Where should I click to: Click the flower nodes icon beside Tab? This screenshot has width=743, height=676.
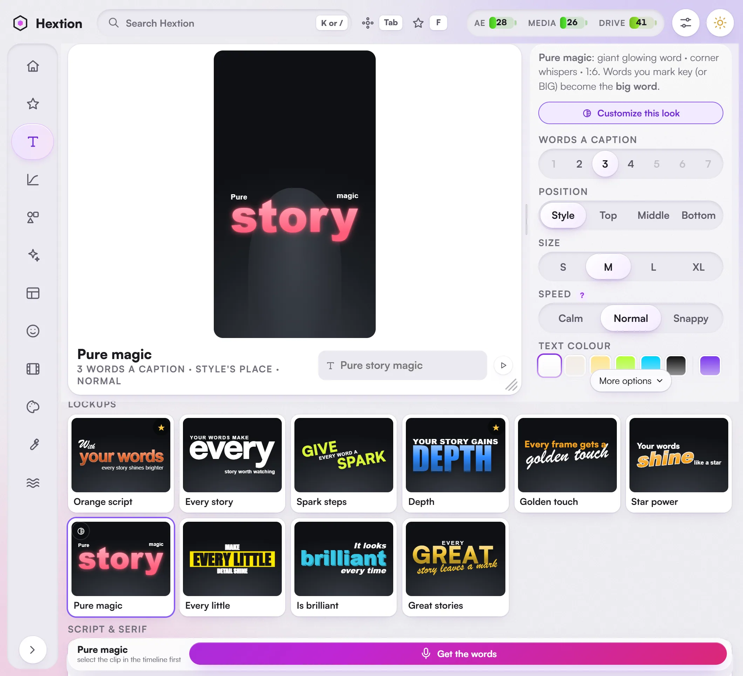367,23
